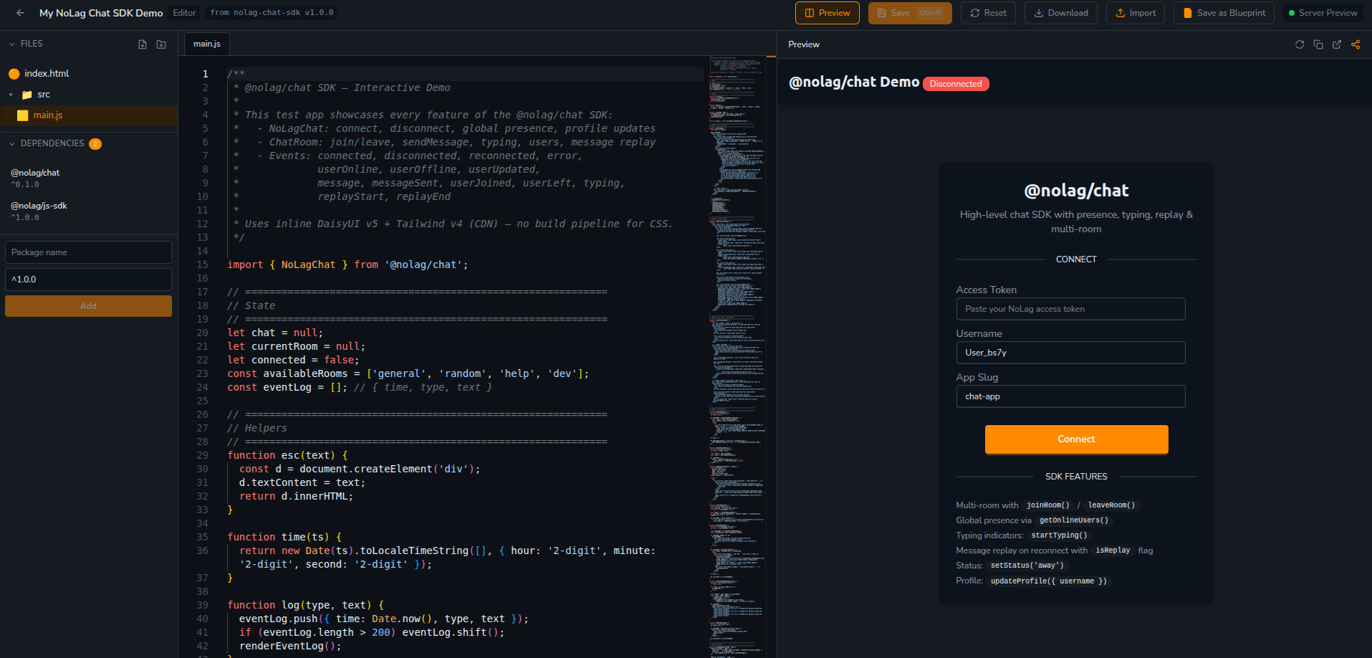Place cursor on let connected = false line

point(293,360)
